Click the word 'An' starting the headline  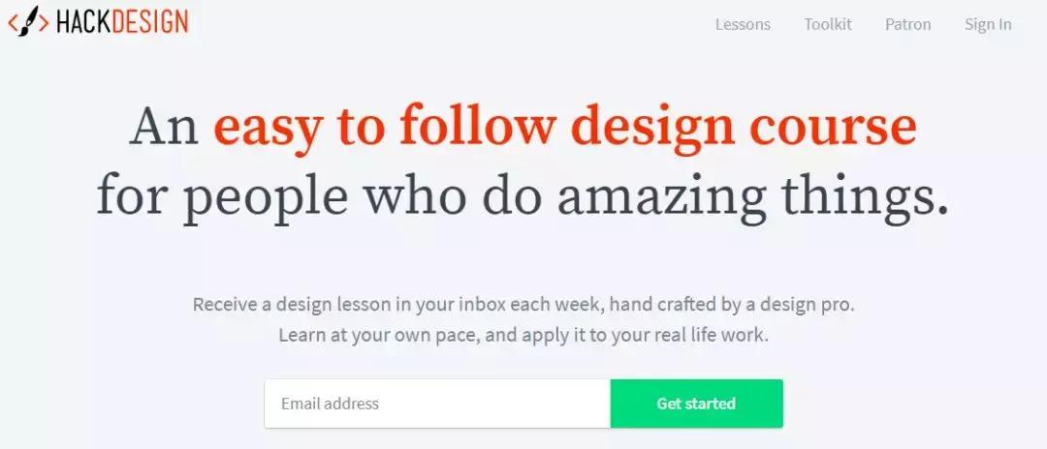click(x=163, y=128)
